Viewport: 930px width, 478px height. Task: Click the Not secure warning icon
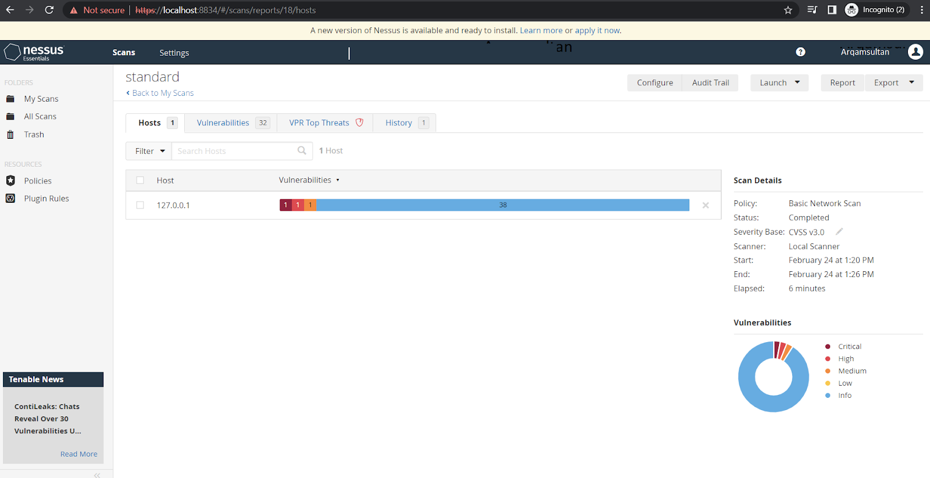click(74, 10)
